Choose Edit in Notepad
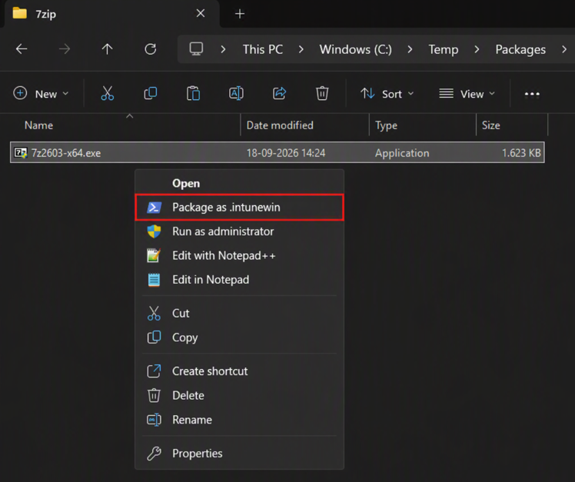 pyautogui.click(x=240, y=280)
